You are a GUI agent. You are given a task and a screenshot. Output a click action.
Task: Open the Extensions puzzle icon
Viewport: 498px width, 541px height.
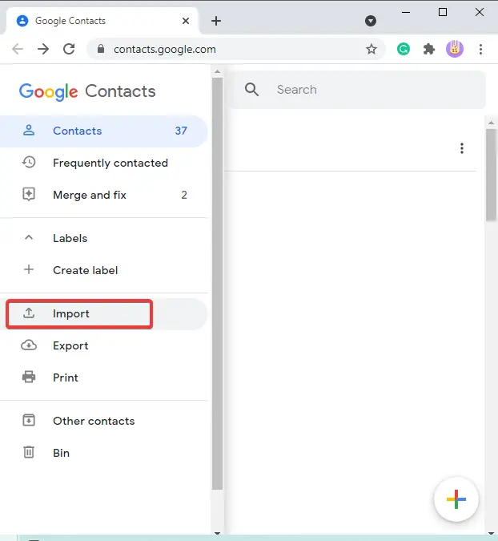point(428,50)
